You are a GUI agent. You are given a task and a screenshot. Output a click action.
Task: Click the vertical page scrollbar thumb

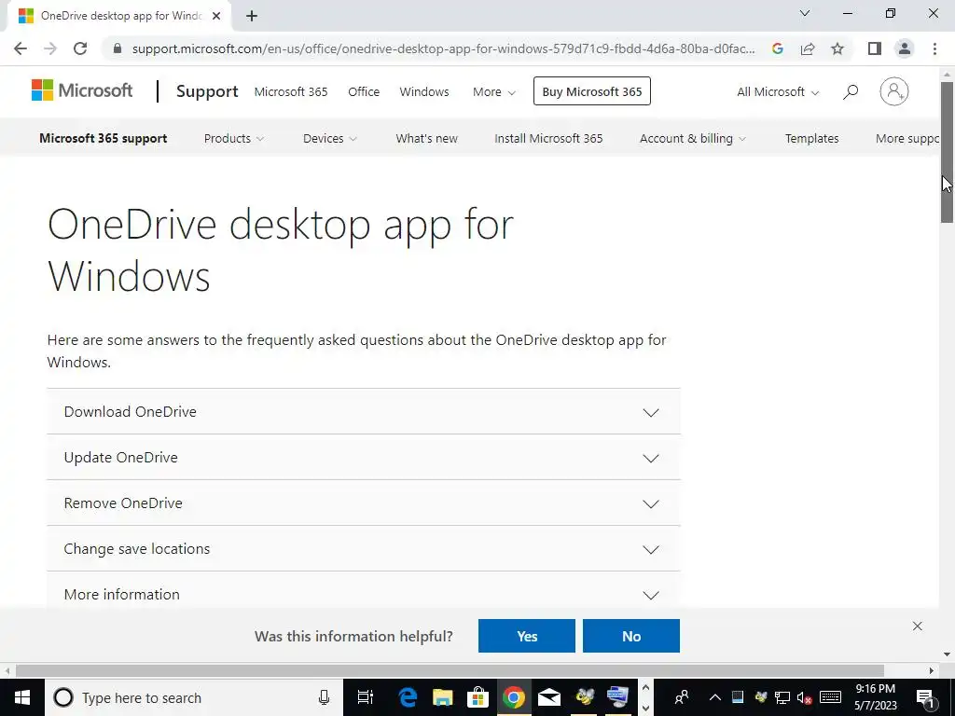948,152
